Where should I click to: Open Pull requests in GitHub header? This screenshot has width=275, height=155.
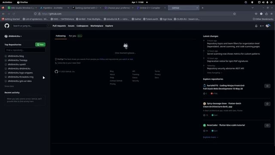pyautogui.click(x=59, y=26)
